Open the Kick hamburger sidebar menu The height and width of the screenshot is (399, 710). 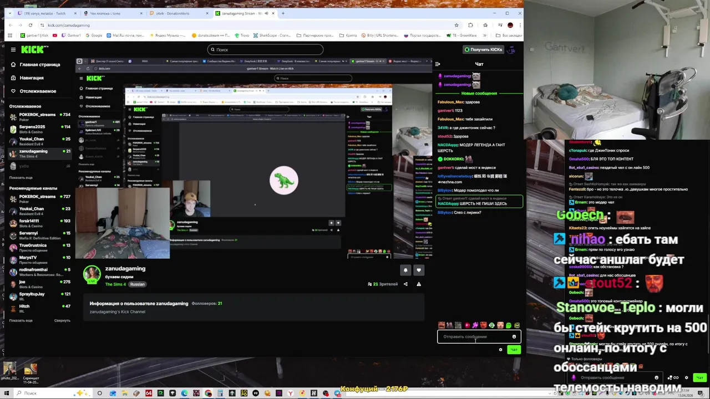(x=13, y=49)
